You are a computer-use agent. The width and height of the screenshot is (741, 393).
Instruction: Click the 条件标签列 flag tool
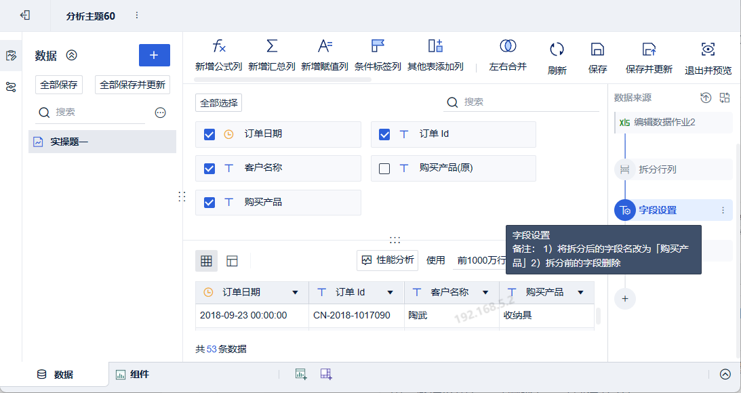pyautogui.click(x=378, y=56)
